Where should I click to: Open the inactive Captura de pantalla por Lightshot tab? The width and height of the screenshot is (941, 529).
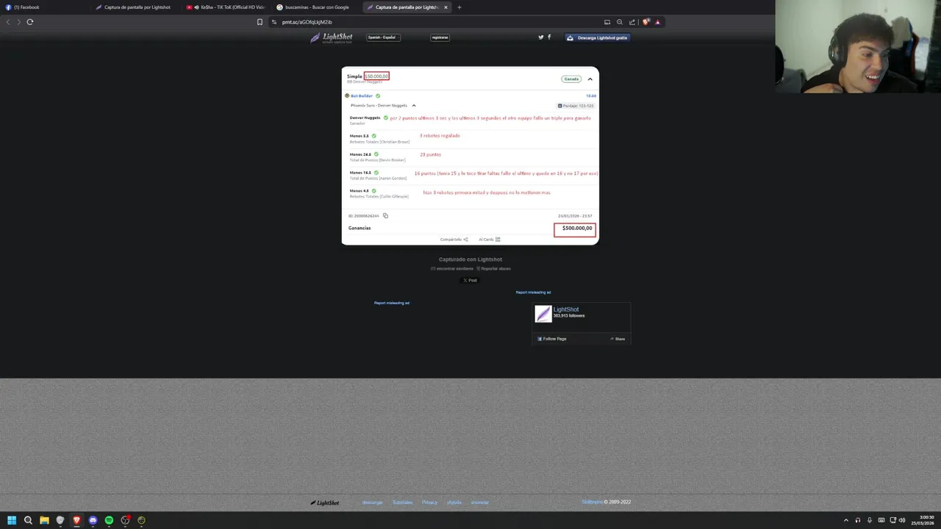click(x=135, y=7)
